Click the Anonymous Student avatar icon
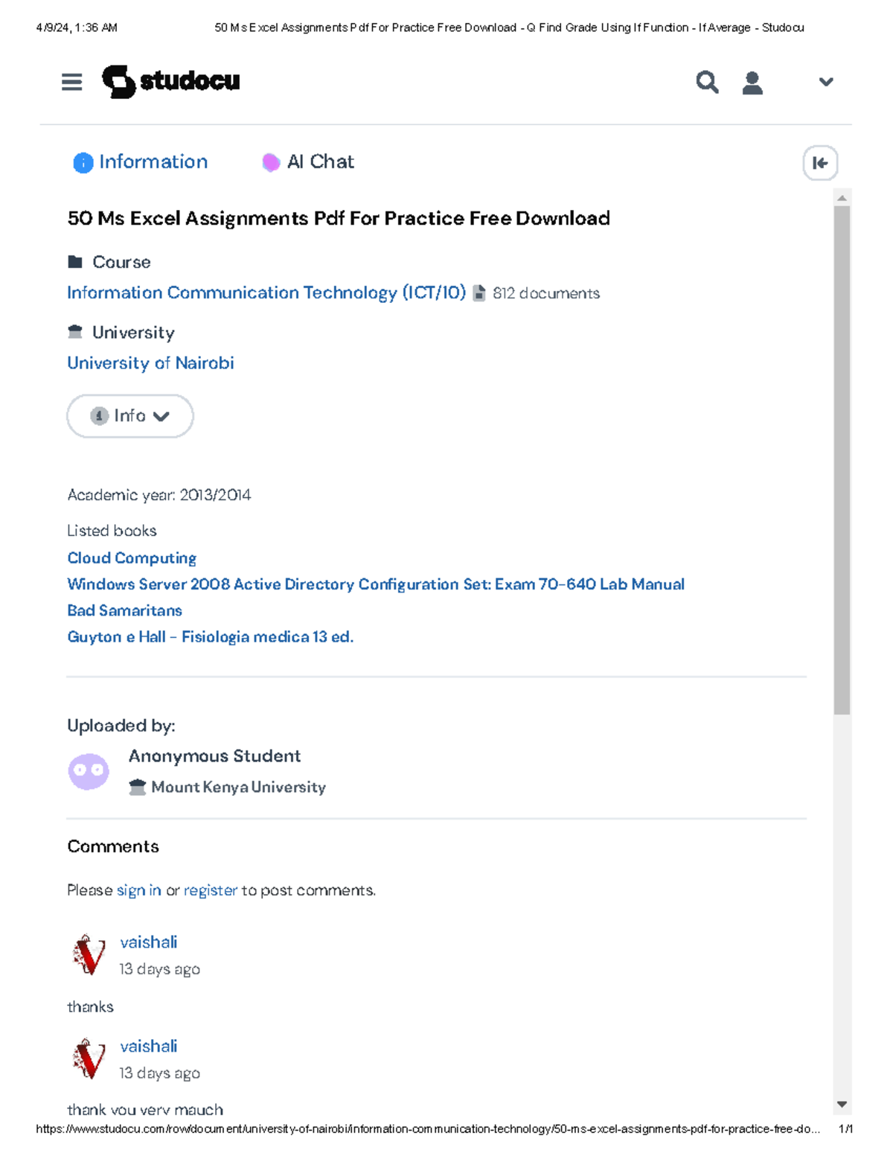 [x=89, y=771]
